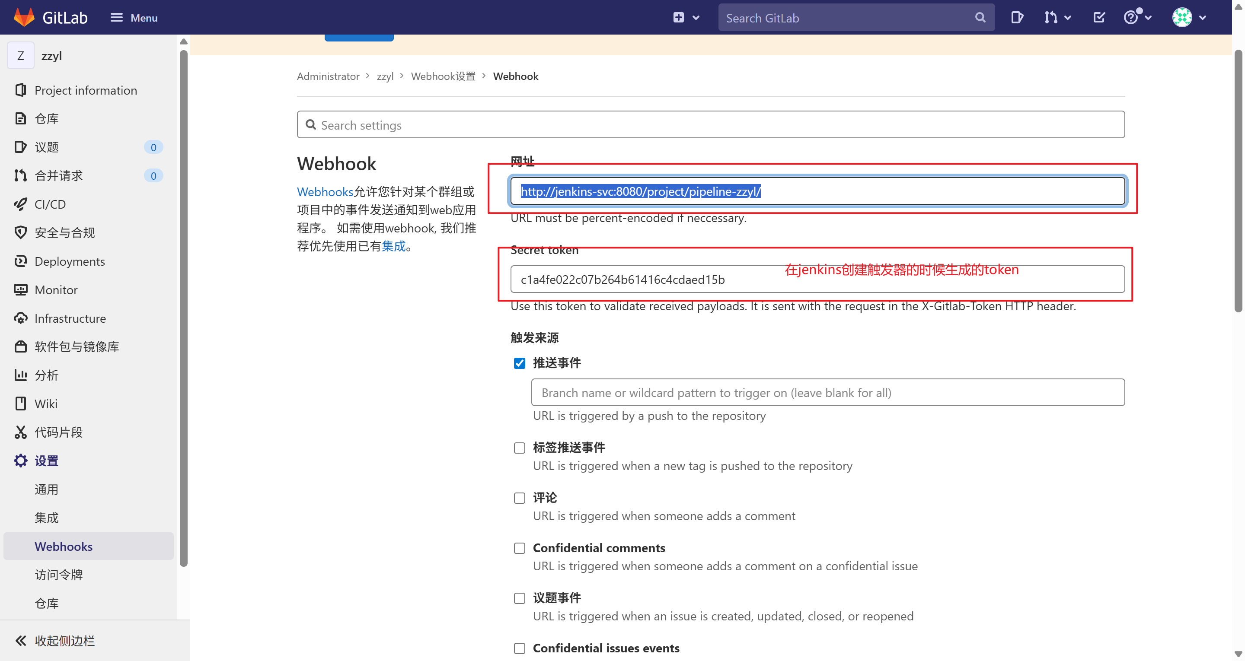
Task: Open the Help dropdown
Action: pyautogui.click(x=1137, y=17)
